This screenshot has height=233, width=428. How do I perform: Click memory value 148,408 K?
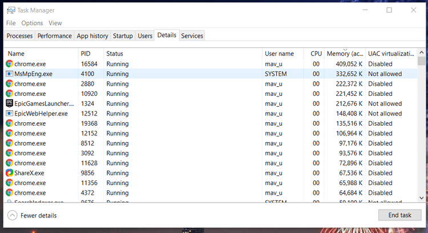tap(349, 113)
